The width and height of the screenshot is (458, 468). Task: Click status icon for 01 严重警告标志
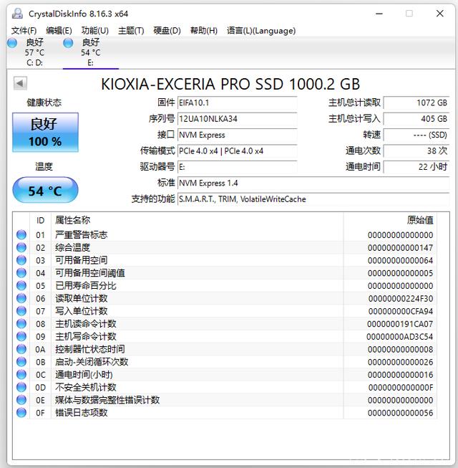[x=21, y=234]
